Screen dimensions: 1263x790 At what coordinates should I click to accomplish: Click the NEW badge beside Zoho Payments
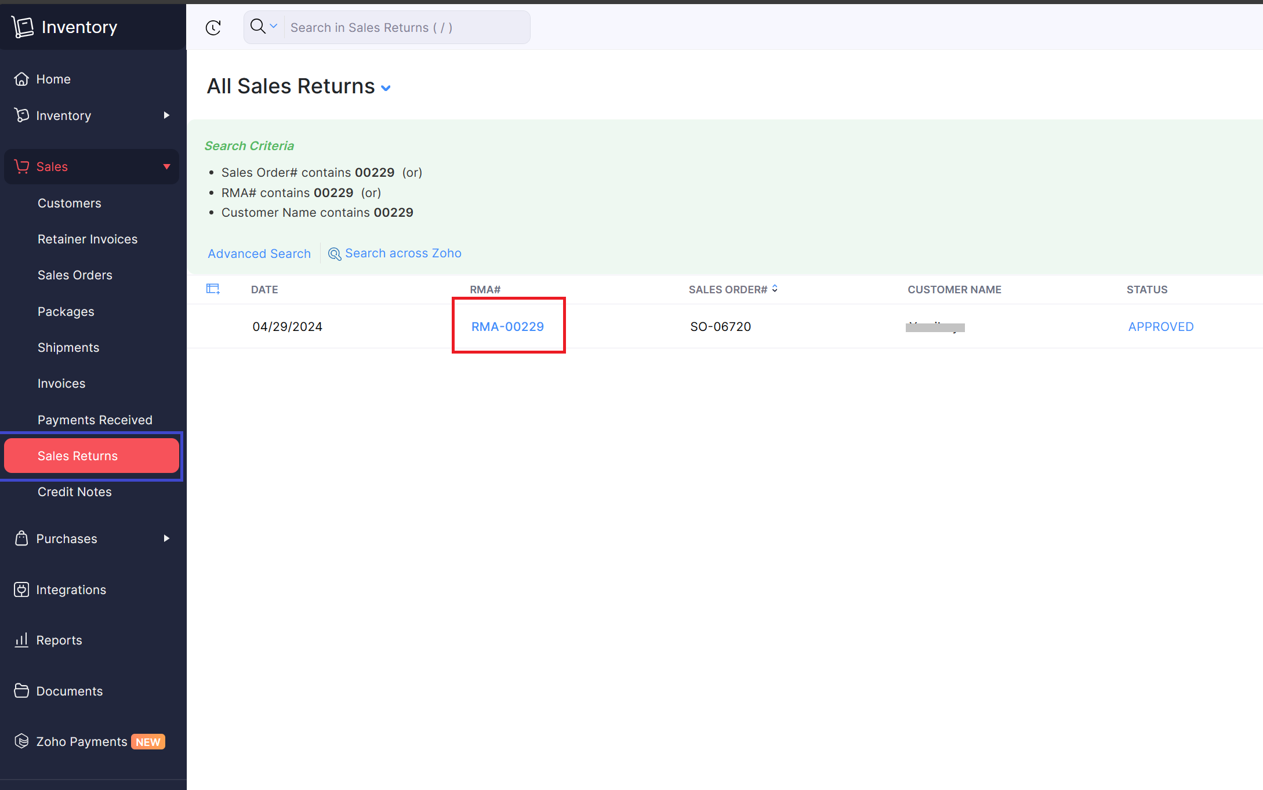pos(148,742)
